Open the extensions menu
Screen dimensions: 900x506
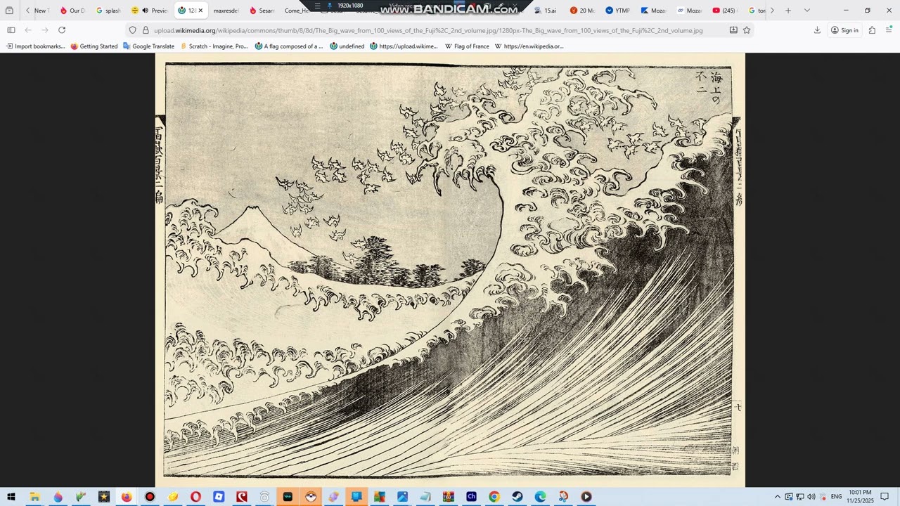tap(872, 30)
